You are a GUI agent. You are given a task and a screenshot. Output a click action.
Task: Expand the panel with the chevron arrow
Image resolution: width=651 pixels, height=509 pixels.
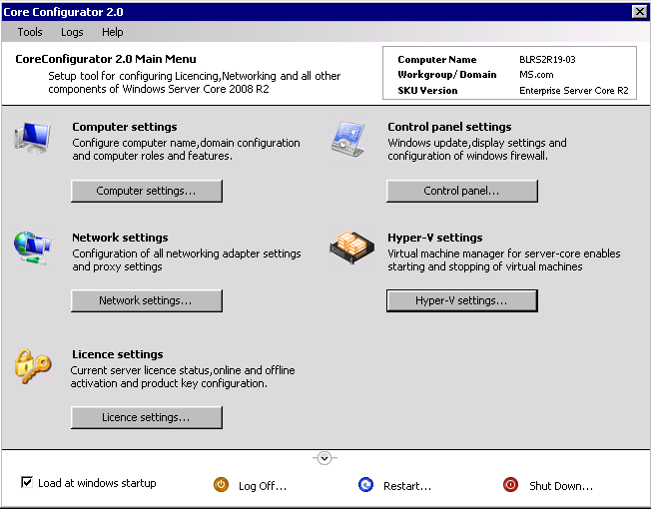(325, 458)
